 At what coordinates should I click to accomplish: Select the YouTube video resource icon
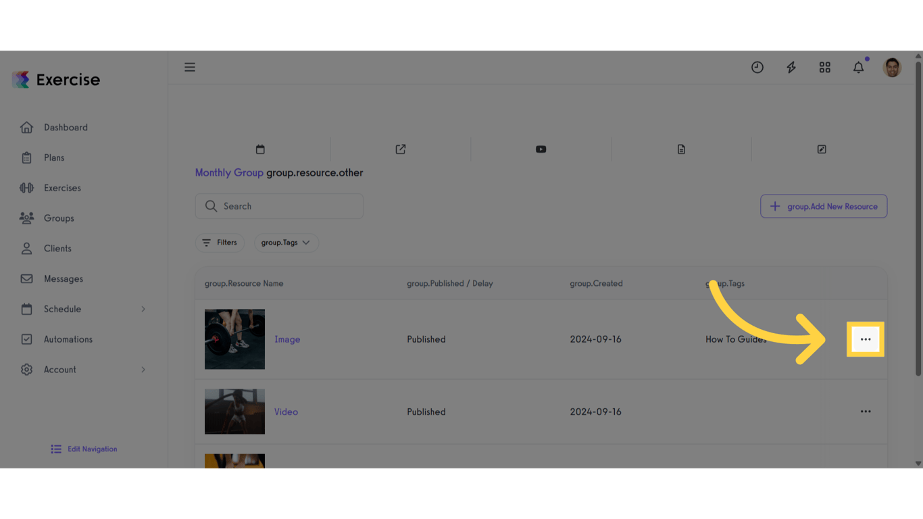tap(541, 149)
